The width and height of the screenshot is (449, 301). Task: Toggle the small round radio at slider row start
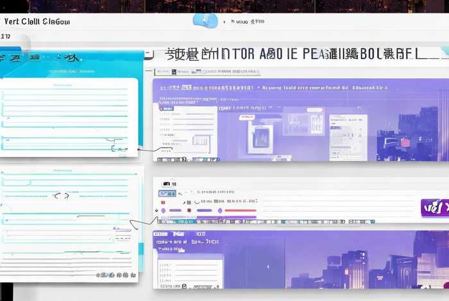point(157,211)
